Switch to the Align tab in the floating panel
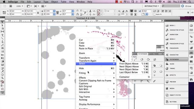The image size is (194, 109). coord(151,54)
